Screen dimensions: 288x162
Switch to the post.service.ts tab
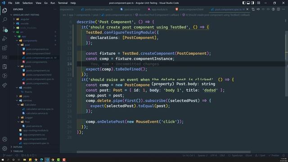point(130,9)
